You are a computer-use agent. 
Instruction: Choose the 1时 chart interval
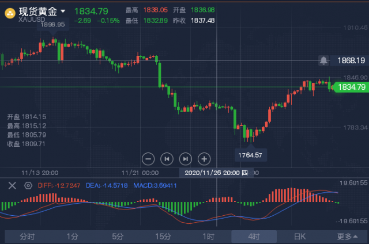[x=209, y=237]
